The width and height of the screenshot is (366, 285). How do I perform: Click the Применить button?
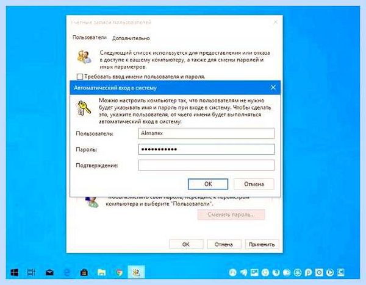click(x=262, y=244)
